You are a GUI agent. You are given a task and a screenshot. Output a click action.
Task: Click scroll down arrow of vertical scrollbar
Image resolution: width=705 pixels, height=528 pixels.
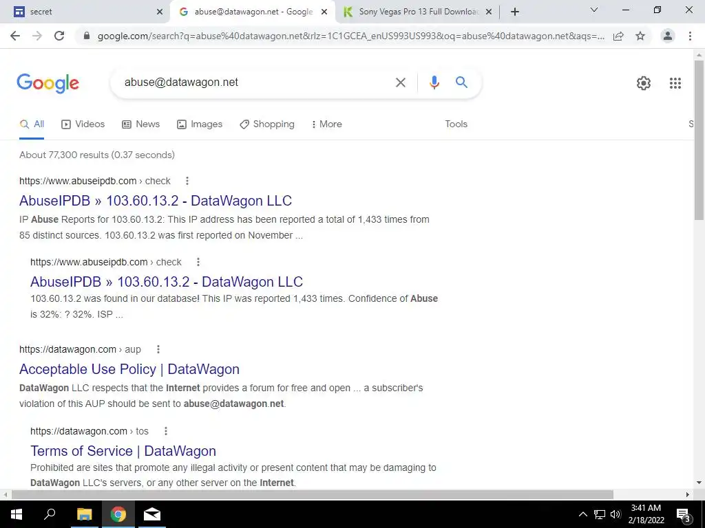(x=699, y=483)
